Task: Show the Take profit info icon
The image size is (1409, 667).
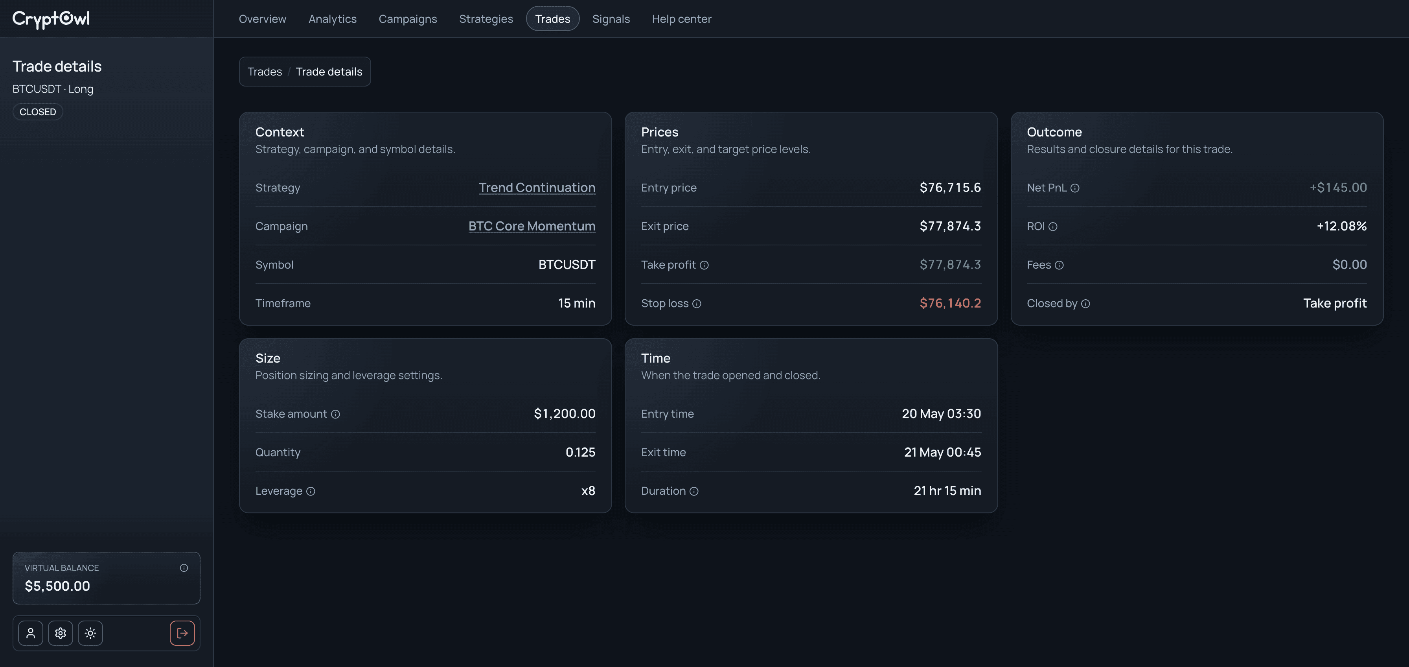Action: (x=704, y=265)
